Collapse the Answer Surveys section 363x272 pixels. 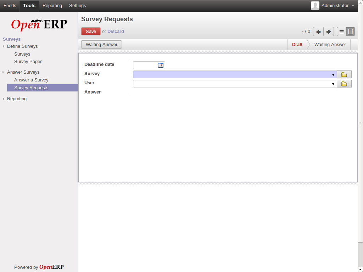[4, 72]
